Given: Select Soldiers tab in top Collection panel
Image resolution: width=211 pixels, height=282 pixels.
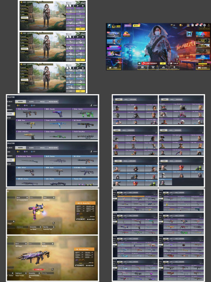Looking at the screenshot, I should (31, 101).
